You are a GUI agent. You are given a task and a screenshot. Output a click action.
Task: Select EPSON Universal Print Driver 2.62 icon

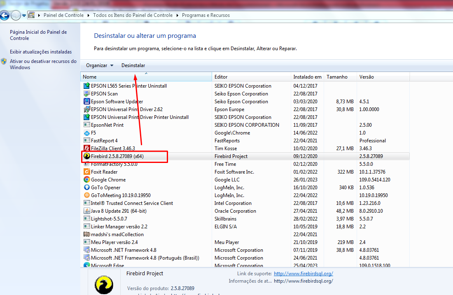coord(86,109)
